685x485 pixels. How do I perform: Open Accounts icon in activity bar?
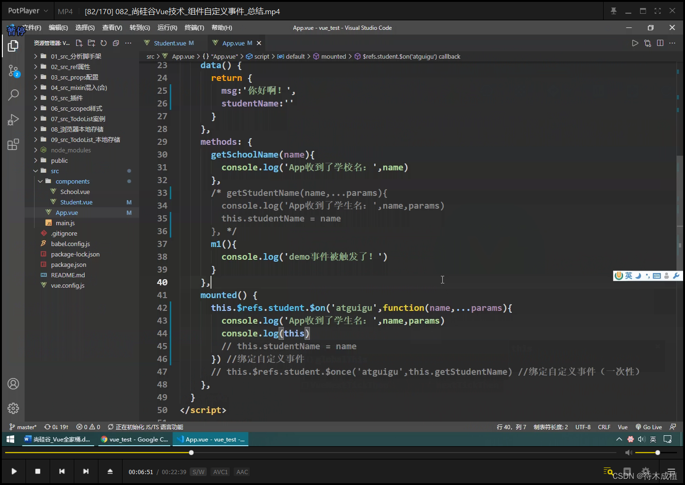tap(13, 384)
